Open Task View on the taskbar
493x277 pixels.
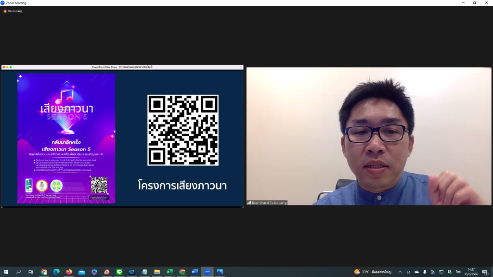pos(31,272)
